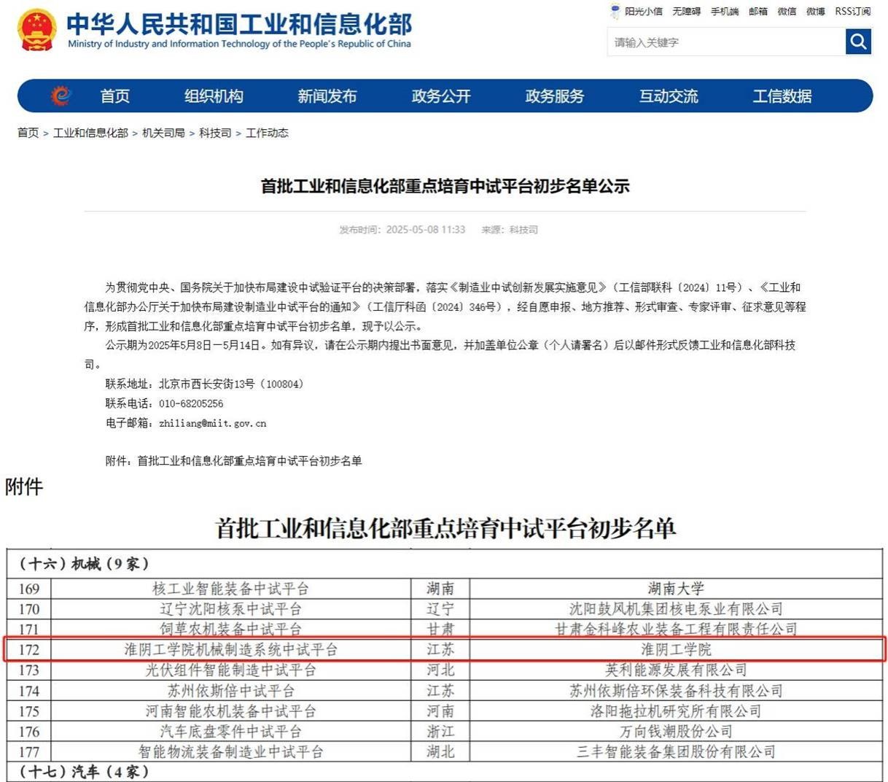
Task: Open the 工信数据 navigation item
Action: 782,96
